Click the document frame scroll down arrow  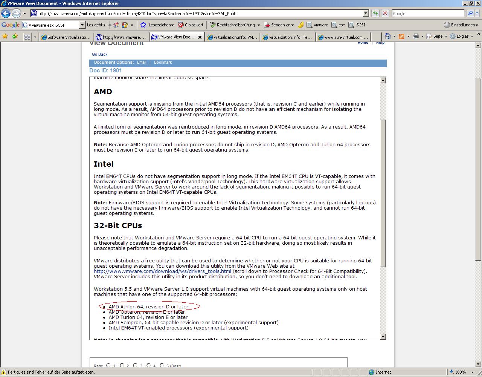[x=383, y=336]
